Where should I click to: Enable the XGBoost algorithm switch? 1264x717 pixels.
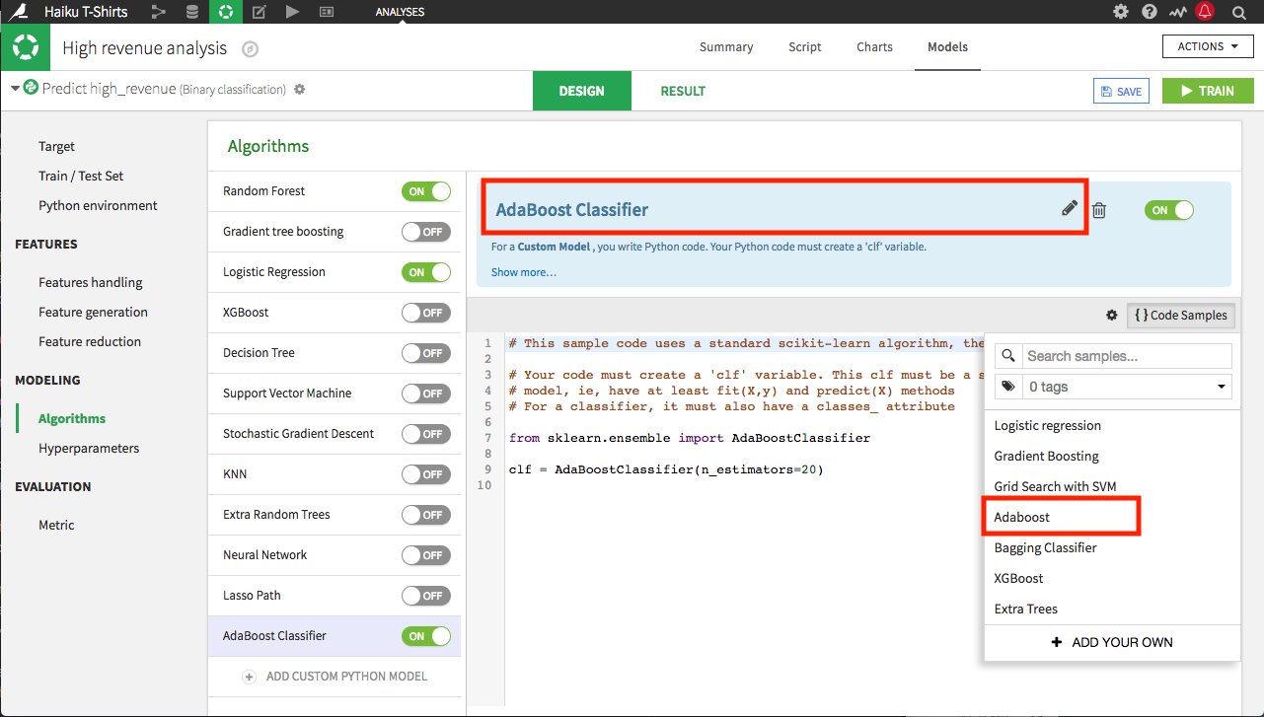click(x=426, y=313)
